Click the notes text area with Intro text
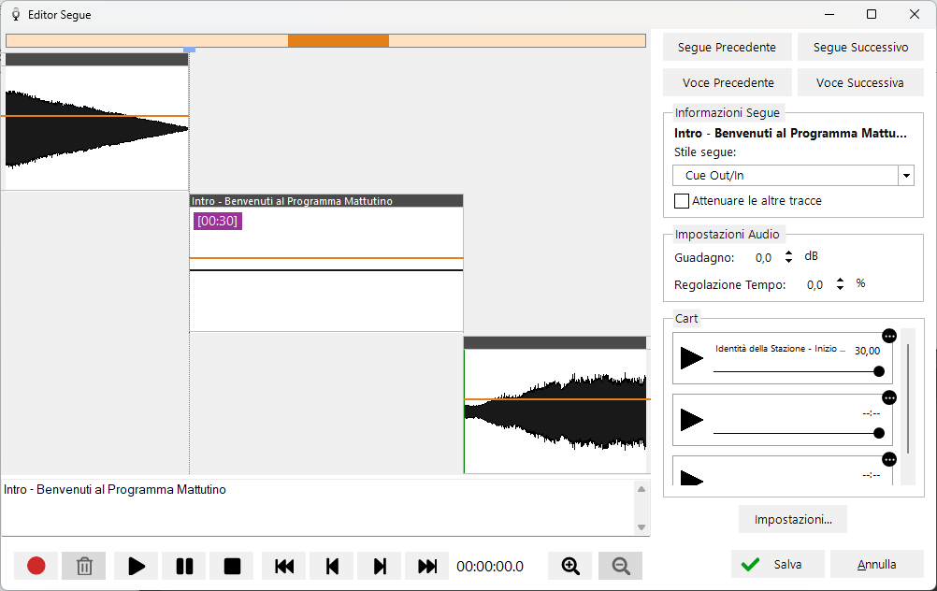 tap(318, 508)
